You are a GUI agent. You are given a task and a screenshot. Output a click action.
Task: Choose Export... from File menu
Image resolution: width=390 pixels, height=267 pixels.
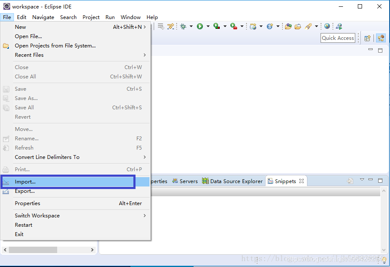pyautogui.click(x=75, y=191)
